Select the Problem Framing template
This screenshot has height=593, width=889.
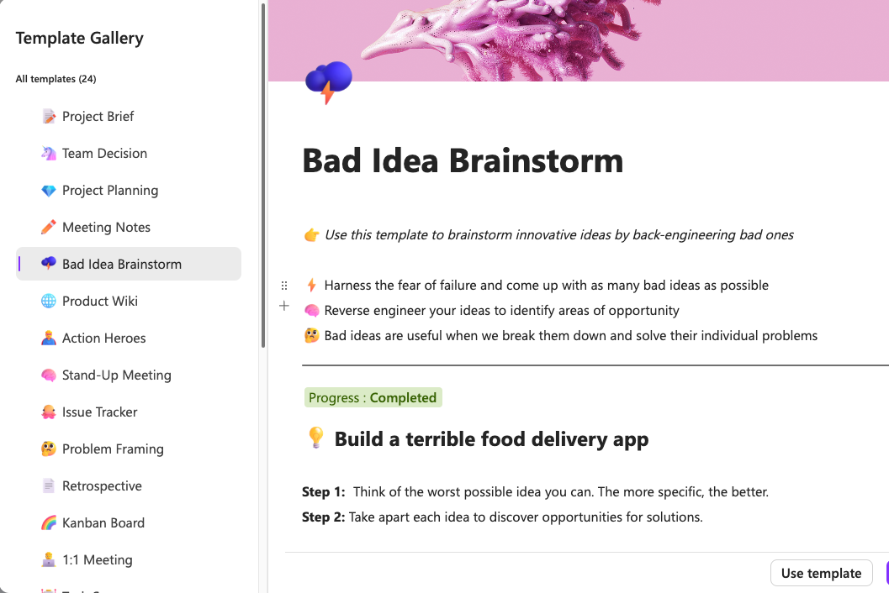113,449
